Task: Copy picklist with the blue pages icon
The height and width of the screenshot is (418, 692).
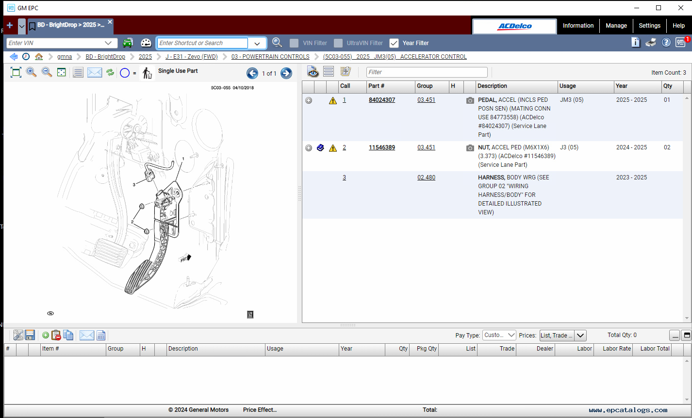Action: tap(68, 335)
